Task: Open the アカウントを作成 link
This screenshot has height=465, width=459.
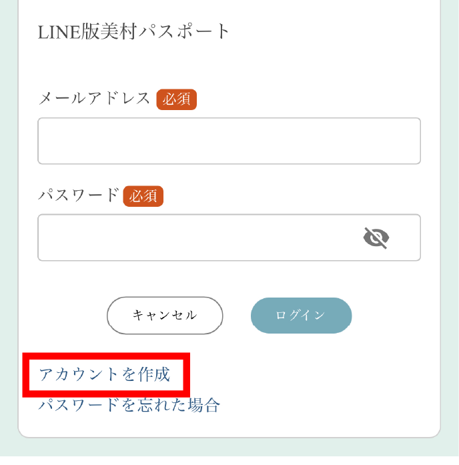Action: click(105, 374)
